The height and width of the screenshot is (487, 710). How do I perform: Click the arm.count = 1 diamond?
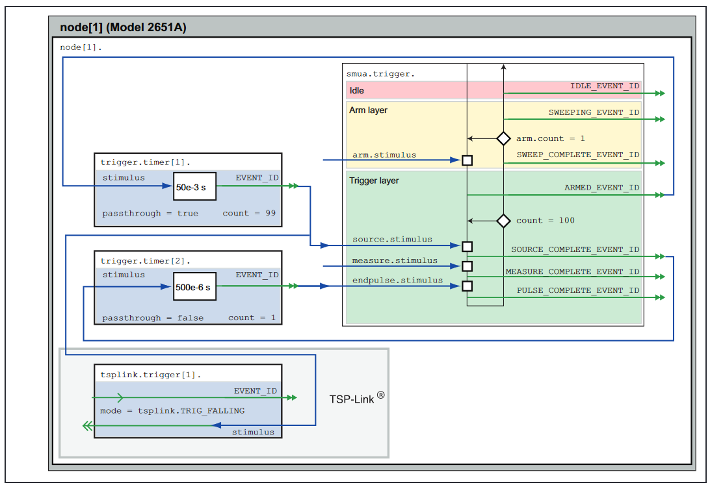(503, 138)
